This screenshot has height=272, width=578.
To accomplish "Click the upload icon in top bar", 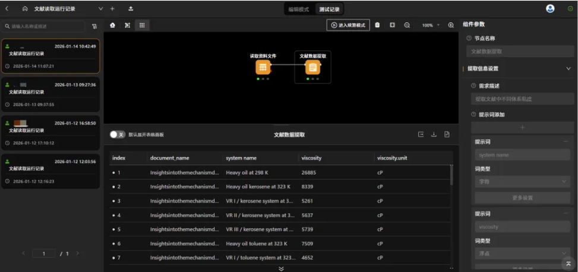I will (131, 9).
